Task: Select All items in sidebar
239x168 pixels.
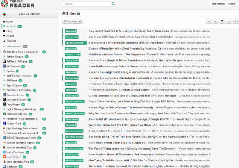Action: pos(11,26)
